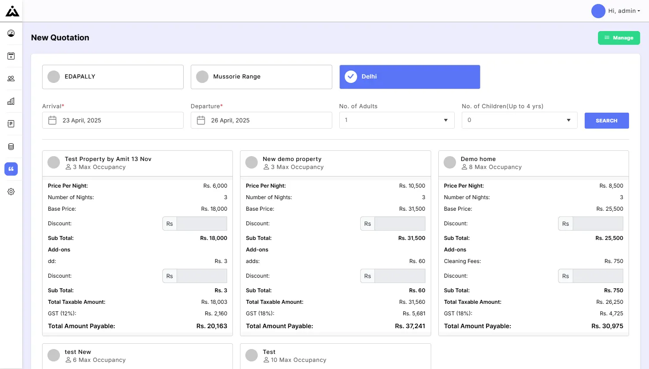Open the dashboard gauge icon in sidebar

[11, 33]
